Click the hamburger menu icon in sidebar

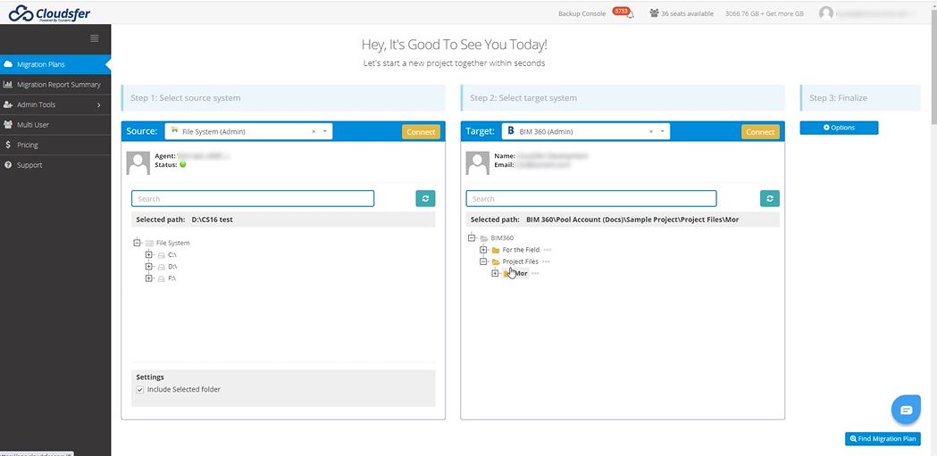click(x=95, y=37)
